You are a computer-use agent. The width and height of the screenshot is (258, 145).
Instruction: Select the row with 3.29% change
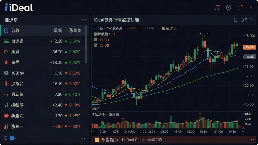pos(43,116)
